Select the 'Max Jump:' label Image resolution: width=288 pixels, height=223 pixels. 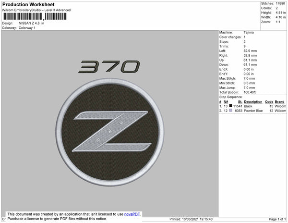(x=227, y=87)
